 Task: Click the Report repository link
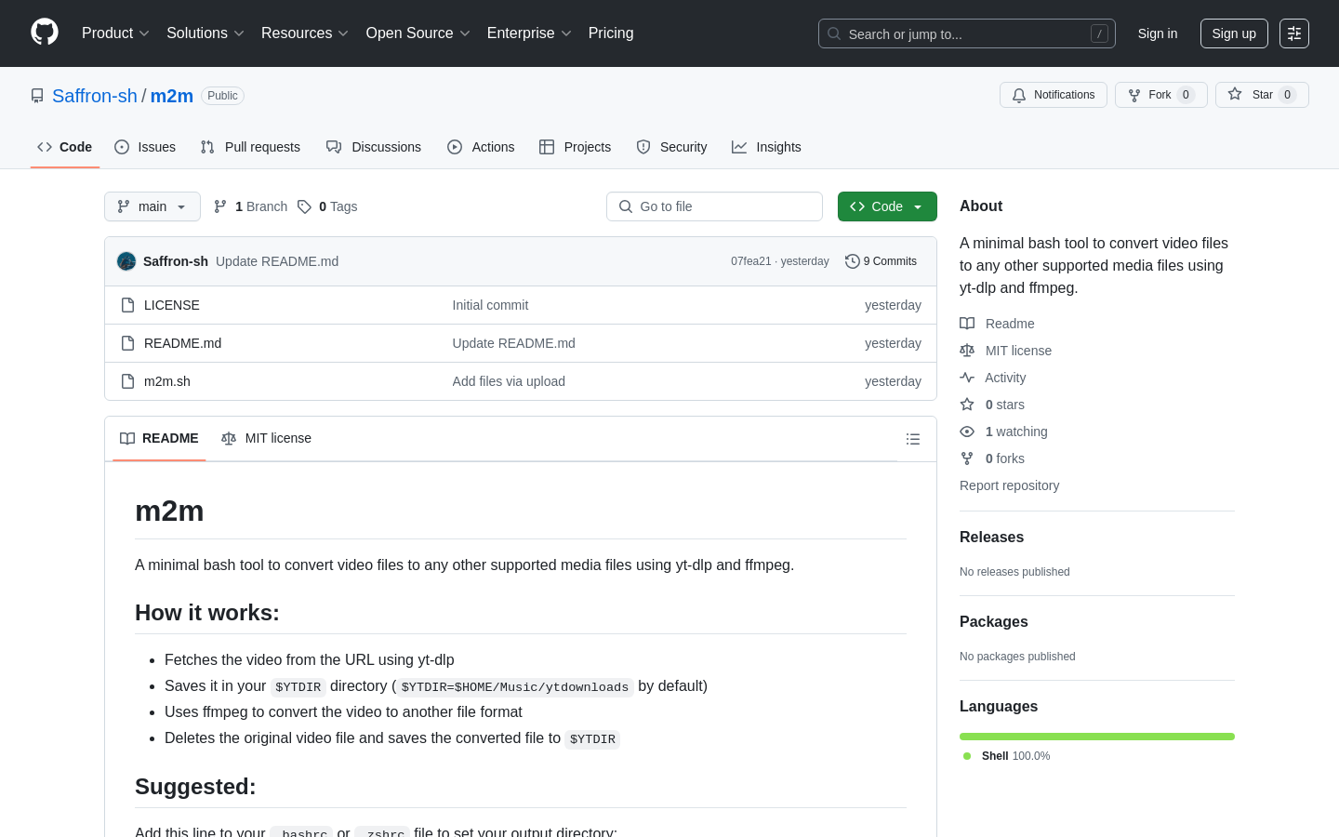click(1009, 485)
